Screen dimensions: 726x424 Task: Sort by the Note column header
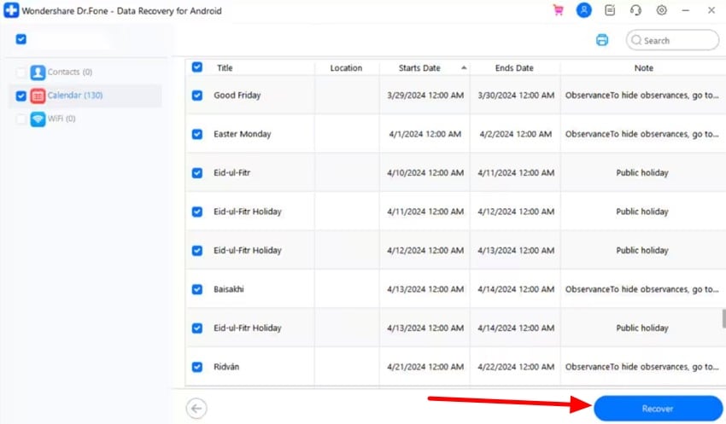[644, 68]
